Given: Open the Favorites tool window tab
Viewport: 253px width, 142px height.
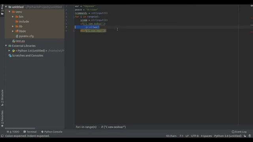Looking at the screenshot, I should 2,118.
